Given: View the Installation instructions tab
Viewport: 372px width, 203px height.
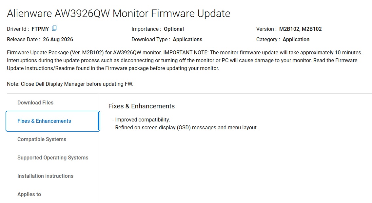Looking at the screenshot, I should pyautogui.click(x=45, y=176).
